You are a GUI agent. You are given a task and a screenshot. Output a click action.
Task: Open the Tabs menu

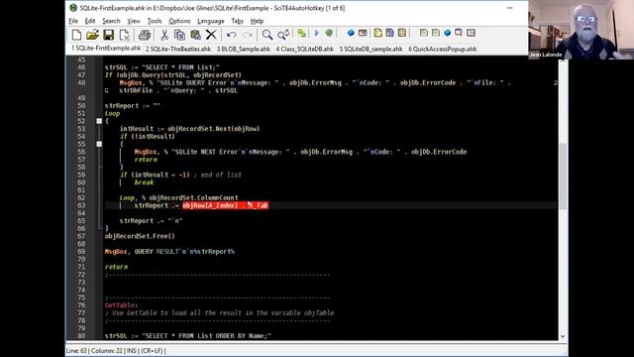[238, 21]
